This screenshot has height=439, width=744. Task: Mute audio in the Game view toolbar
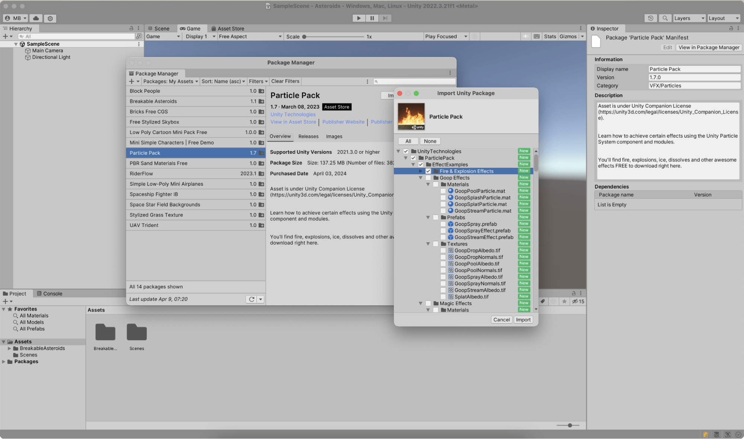pos(526,36)
